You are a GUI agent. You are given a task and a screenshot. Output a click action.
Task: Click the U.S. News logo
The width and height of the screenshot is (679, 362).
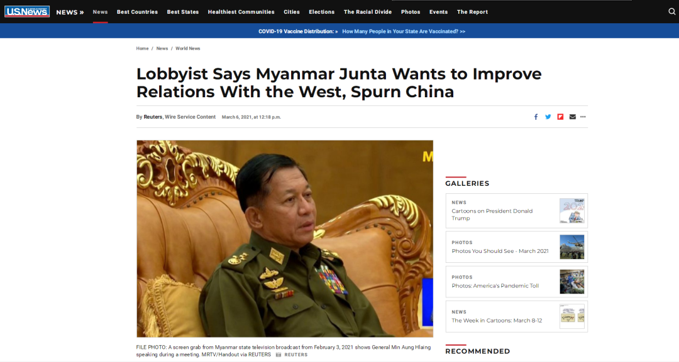tap(27, 12)
